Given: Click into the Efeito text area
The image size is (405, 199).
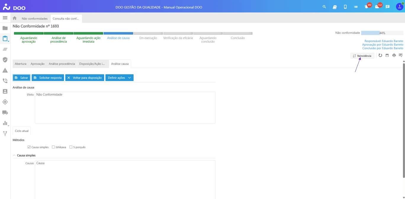Looking at the screenshot, I should point(125,108).
